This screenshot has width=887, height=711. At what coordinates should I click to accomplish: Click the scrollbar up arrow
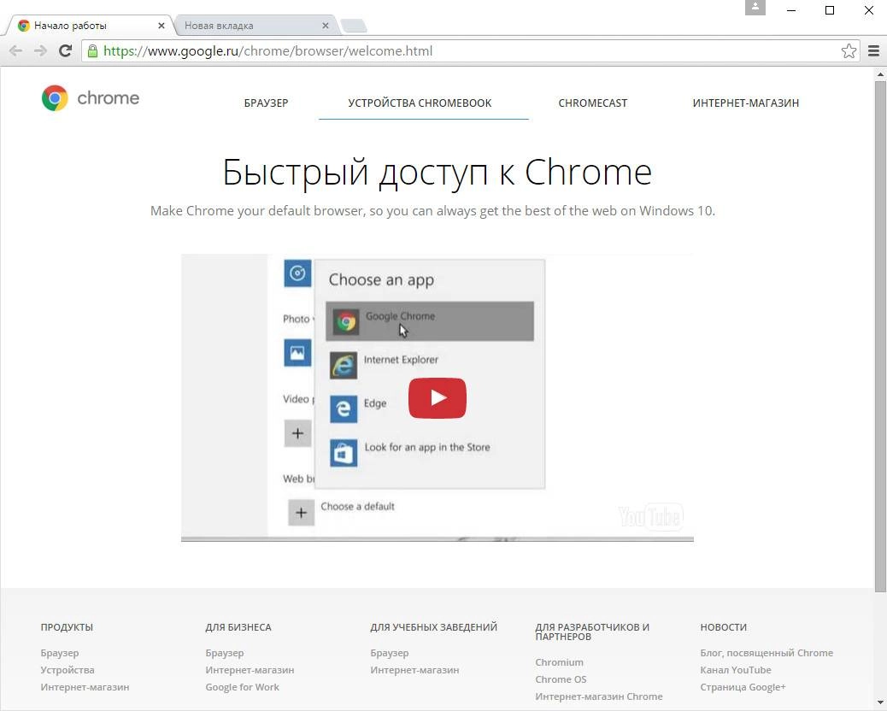coord(880,73)
